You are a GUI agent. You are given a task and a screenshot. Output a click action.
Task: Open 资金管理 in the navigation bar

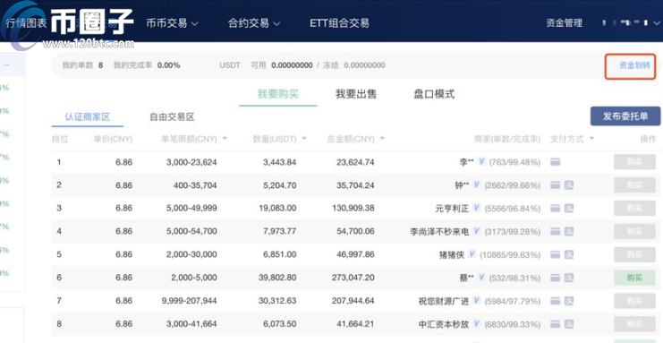click(564, 23)
